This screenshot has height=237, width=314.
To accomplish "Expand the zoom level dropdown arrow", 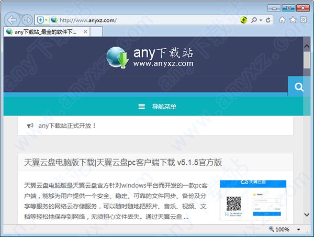I will 299,229.
